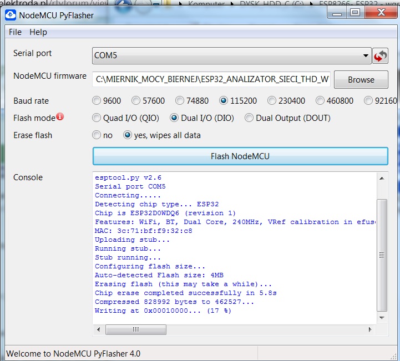
Task: Open the Help menu
Action: 38,32
